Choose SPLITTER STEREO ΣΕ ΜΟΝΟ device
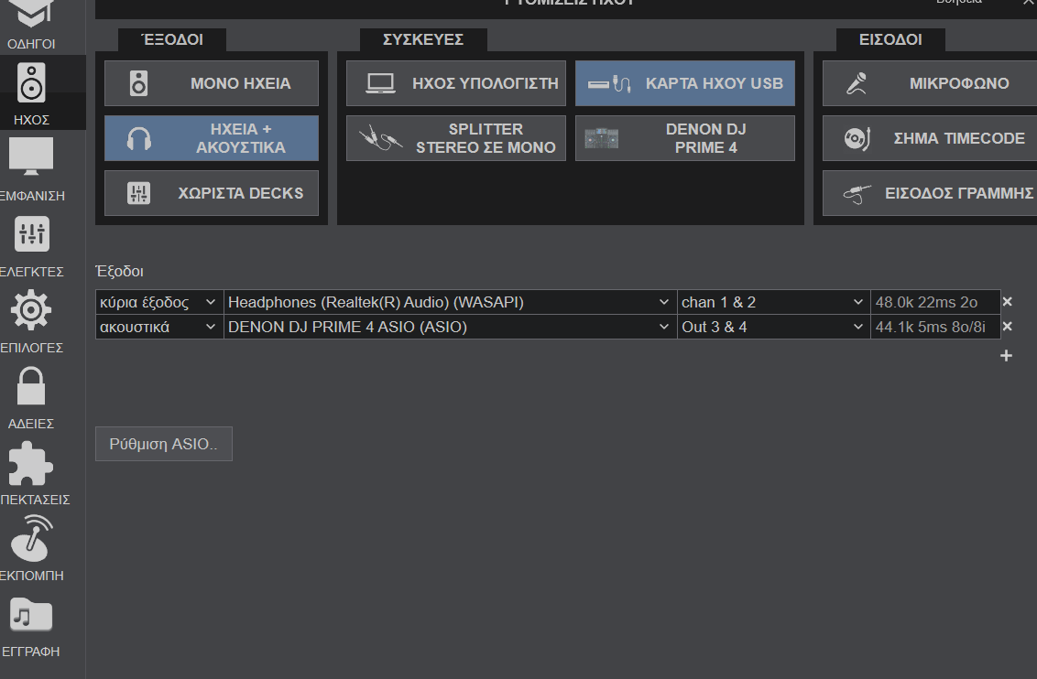This screenshot has width=1037, height=679. 456,138
